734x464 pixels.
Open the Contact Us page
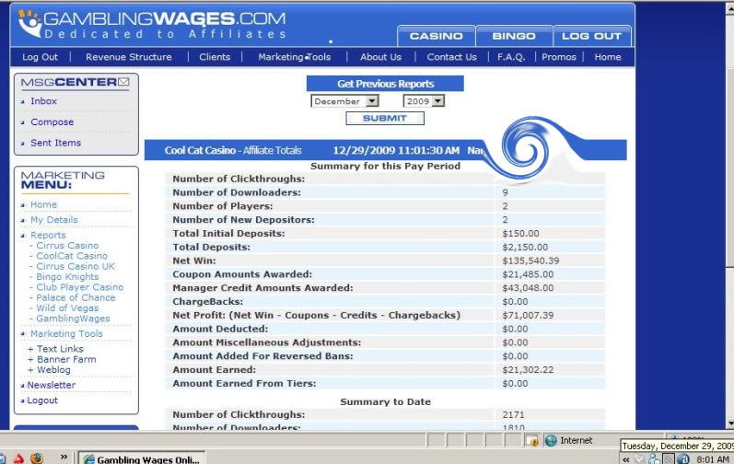coord(452,57)
